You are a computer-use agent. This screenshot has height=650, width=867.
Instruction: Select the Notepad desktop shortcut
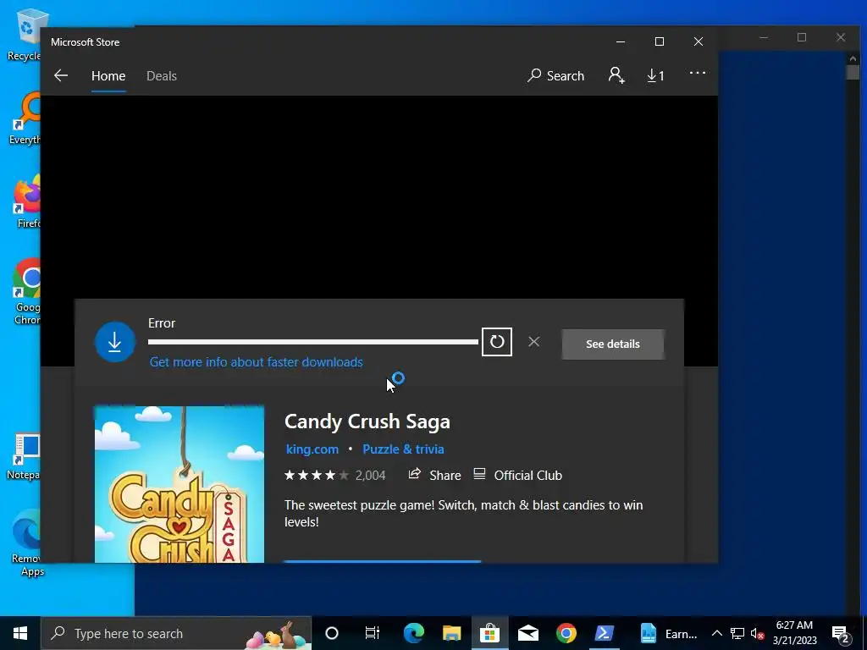25,455
